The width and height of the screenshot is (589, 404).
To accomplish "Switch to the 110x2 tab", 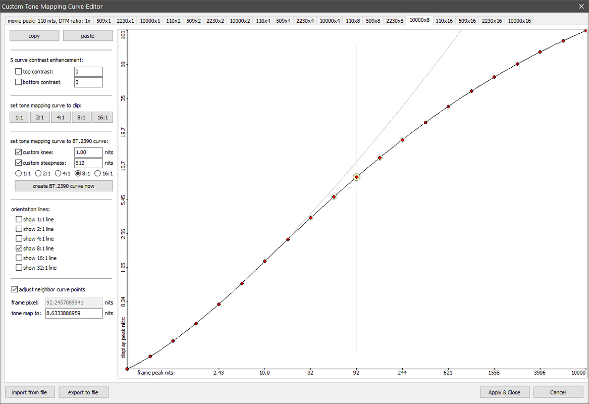I will tap(173, 21).
